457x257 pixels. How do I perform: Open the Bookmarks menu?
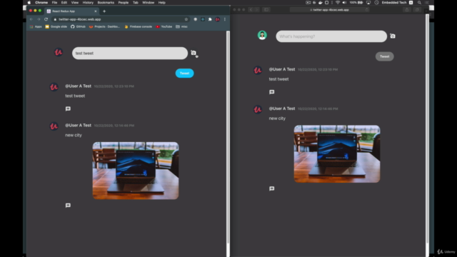(x=106, y=3)
